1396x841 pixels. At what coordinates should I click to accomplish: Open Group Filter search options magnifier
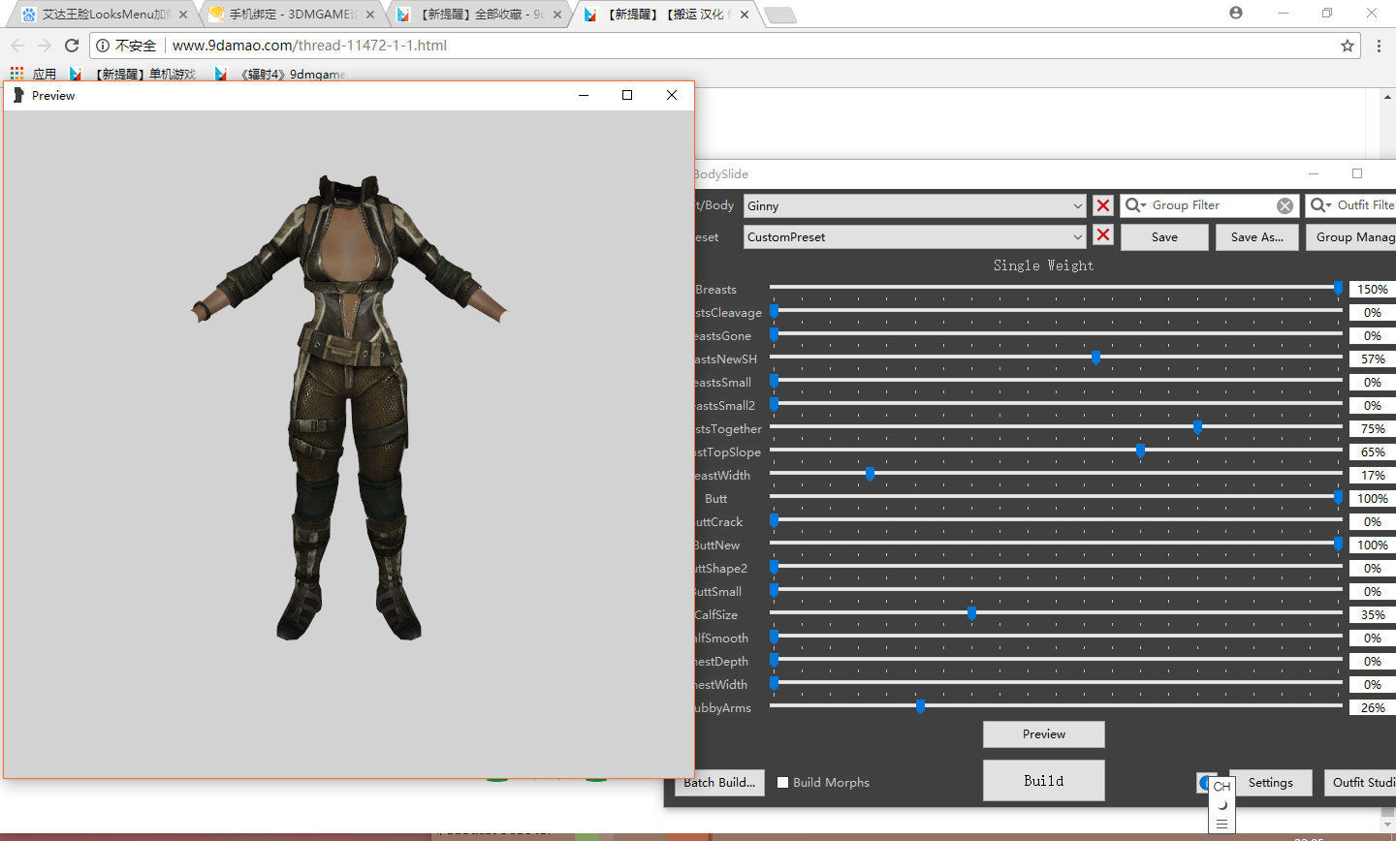pyautogui.click(x=1134, y=205)
